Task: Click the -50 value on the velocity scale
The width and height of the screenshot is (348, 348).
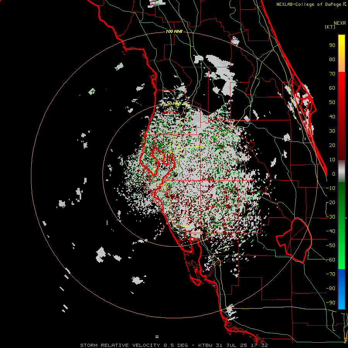Action: pos(331,246)
